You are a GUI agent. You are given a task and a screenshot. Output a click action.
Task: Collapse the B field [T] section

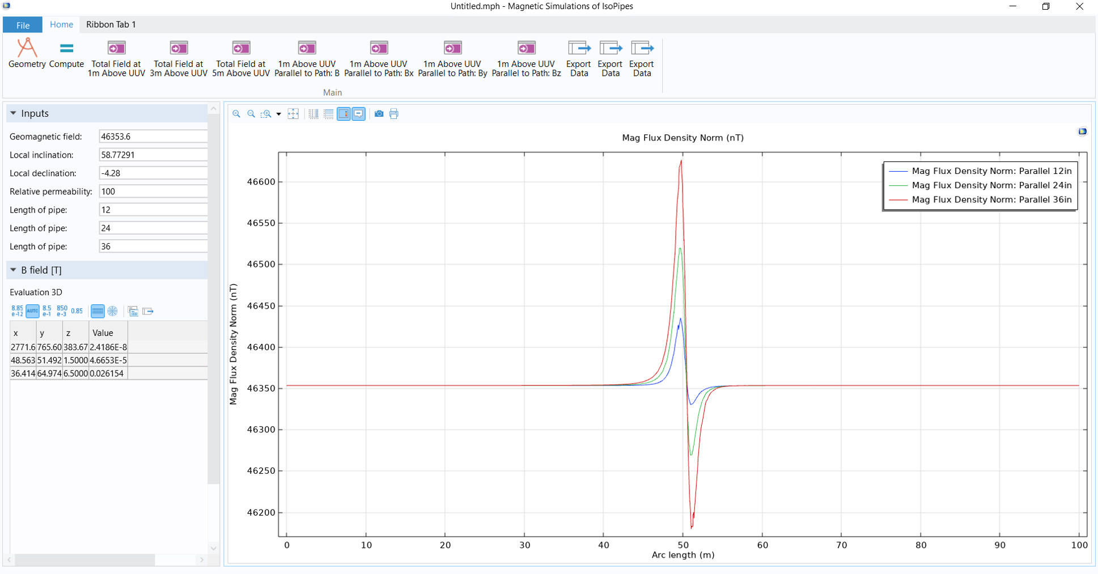[x=14, y=270]
